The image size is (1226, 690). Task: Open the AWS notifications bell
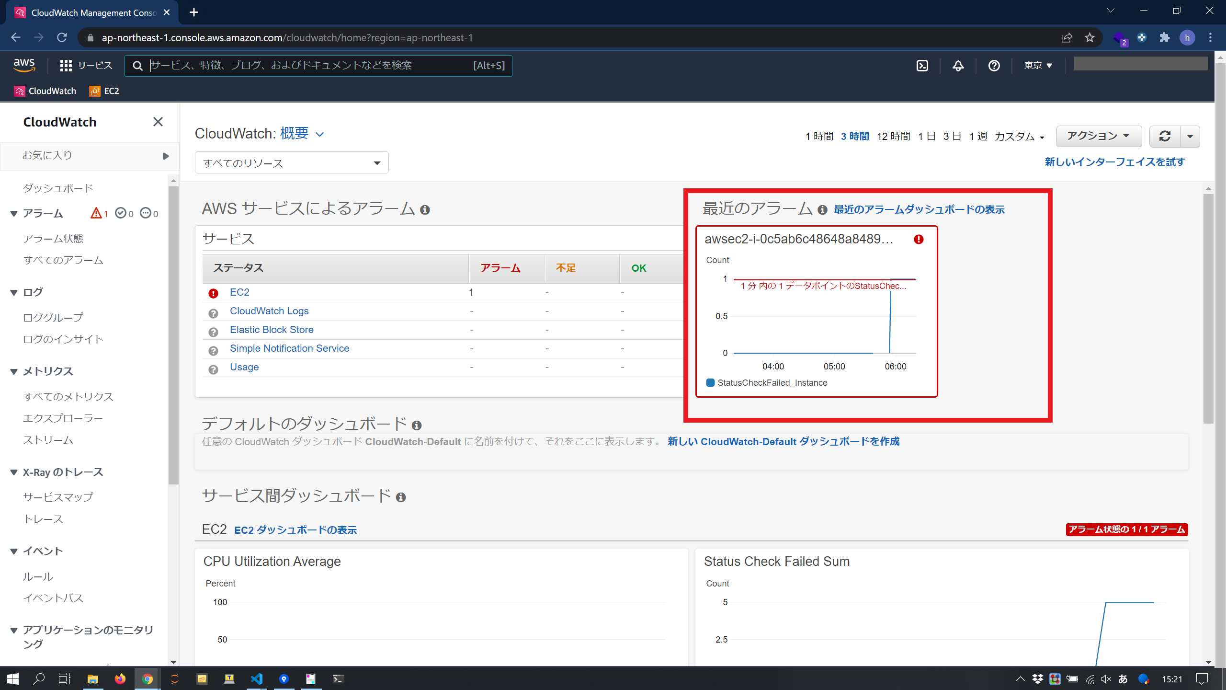point(958,66)
